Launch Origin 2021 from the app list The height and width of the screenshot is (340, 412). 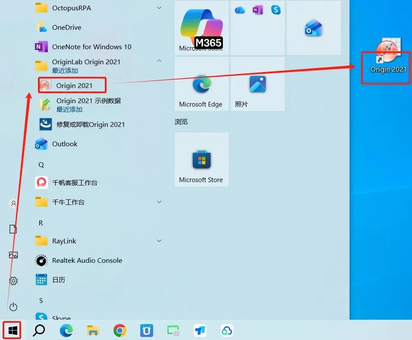coord(72,85)
